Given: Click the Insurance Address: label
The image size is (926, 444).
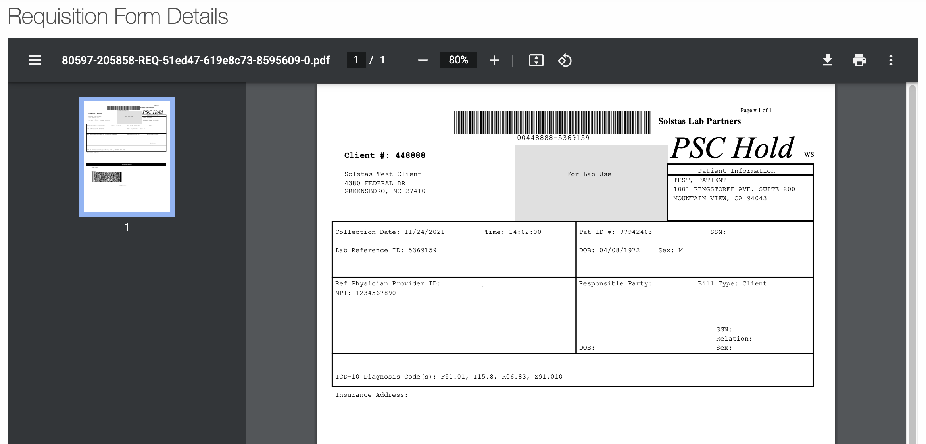Looking at the screenshot, I should 371,395.
